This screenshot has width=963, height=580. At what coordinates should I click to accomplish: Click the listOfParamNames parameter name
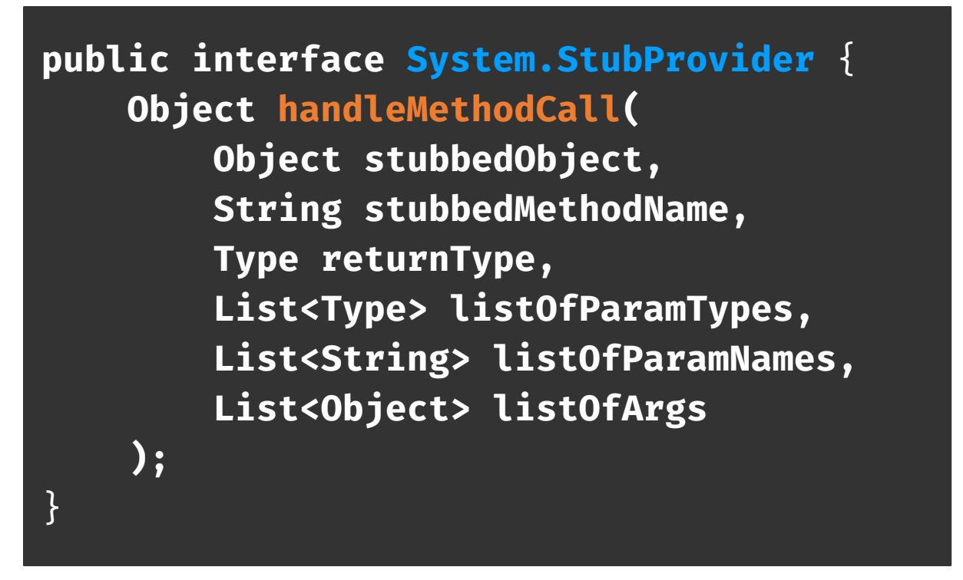(x=664, y=360)
